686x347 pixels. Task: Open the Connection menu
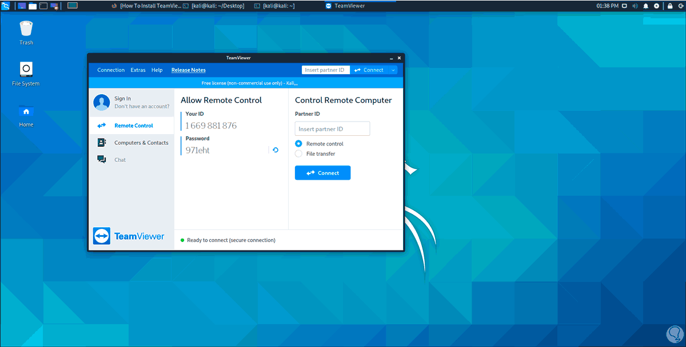coord(111,70)
